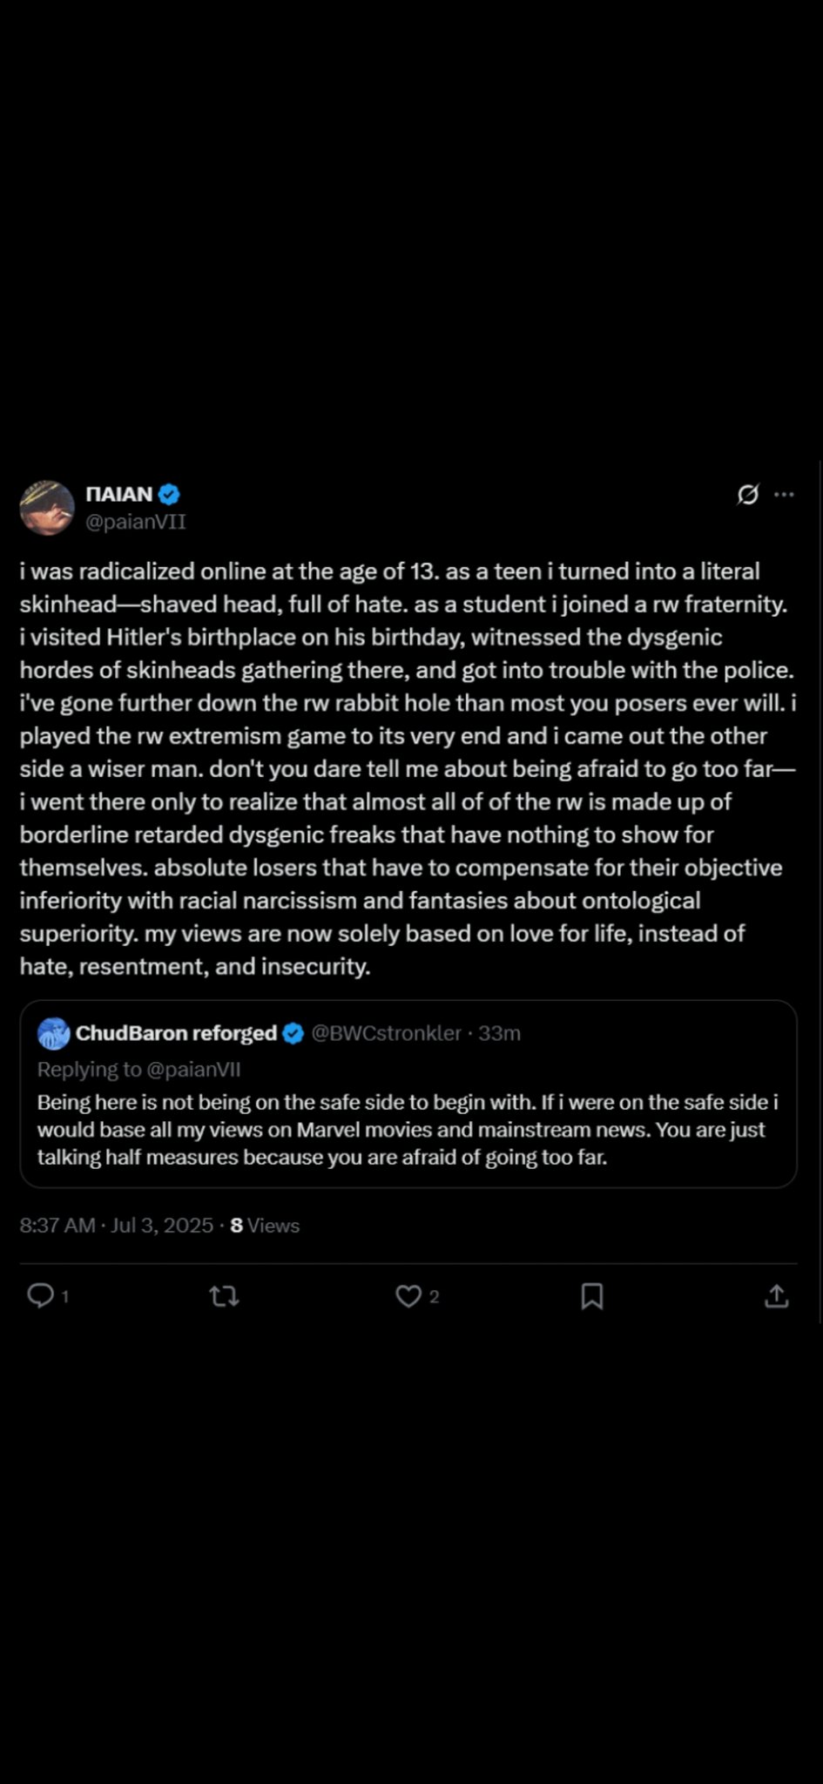Open the quoted post about Marvel movies

click(x=408, y=1130)
